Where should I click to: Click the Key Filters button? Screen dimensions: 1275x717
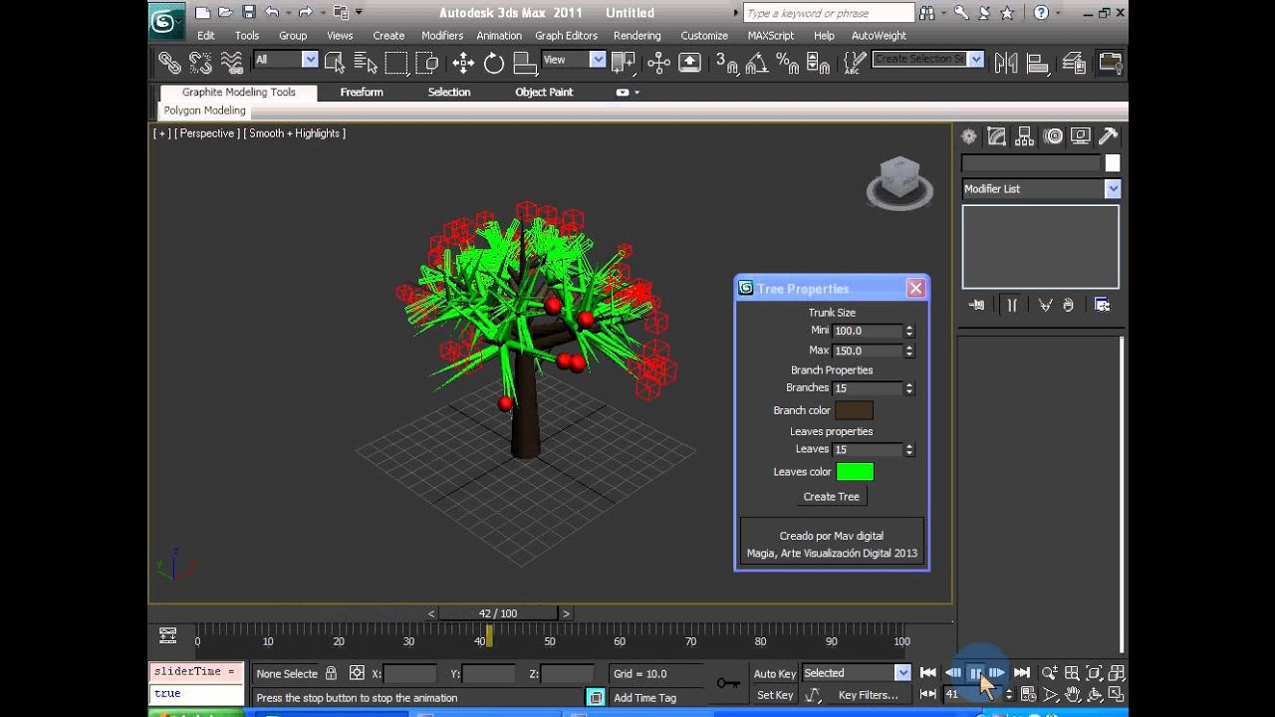point(868,695)
